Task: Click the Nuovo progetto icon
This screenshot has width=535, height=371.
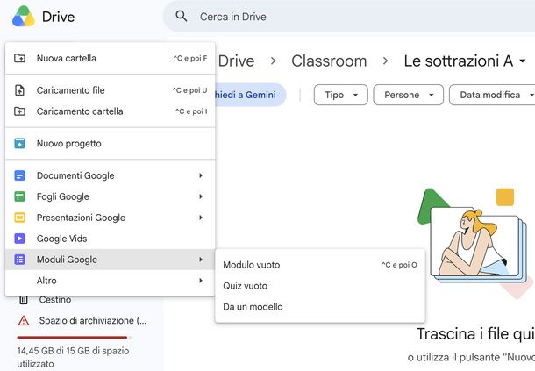Action: click(x=20, y=143)
